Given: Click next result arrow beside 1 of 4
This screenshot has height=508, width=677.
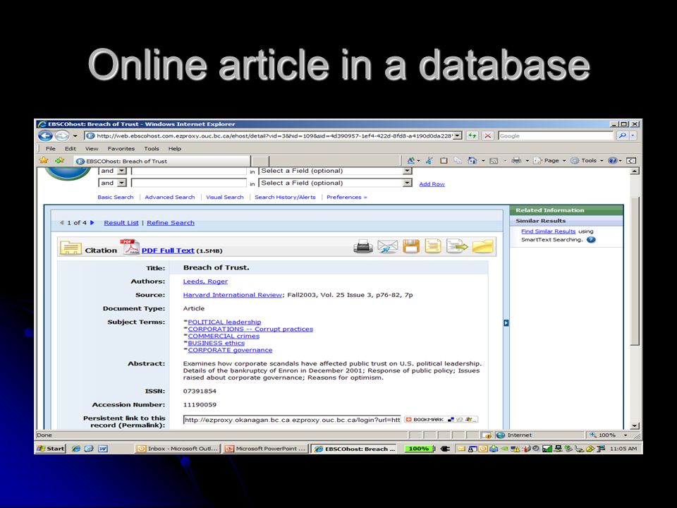Looking at the screenshot, I should [x=92, y=223].
